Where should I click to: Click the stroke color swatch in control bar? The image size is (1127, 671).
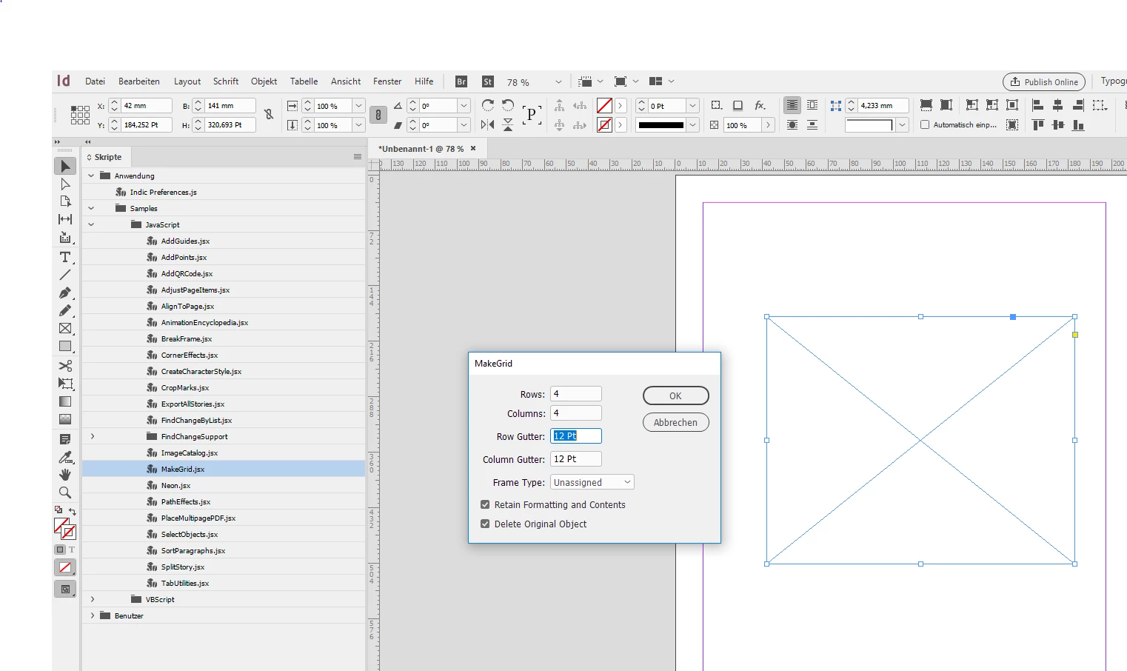point(604,125)
